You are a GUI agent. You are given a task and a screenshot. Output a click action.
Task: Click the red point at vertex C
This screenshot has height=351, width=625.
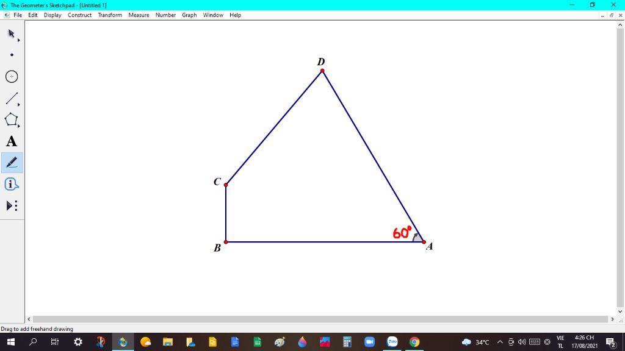click(226, 185)
